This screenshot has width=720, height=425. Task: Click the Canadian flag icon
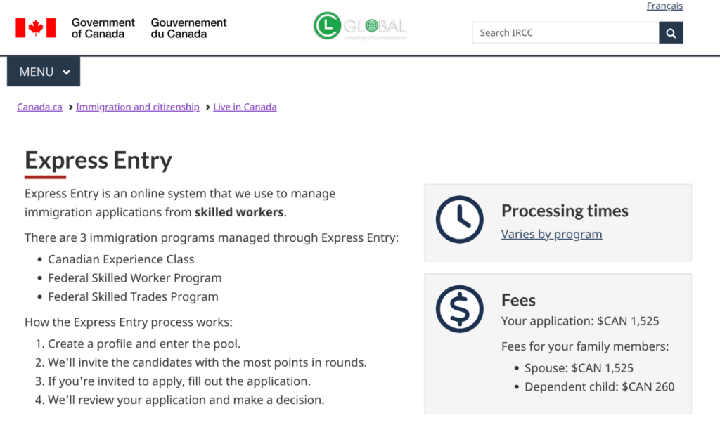pyautogui.click(x=35, y=28)
